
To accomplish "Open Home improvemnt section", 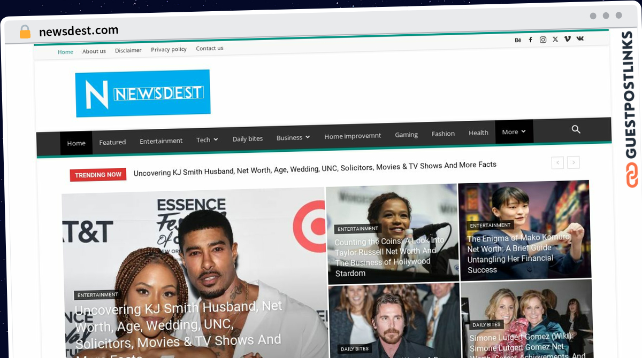I will tap(353, 136).
